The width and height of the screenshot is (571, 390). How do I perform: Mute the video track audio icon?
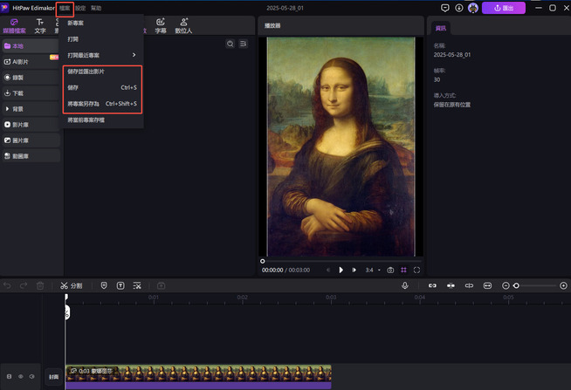click(32, 377)
